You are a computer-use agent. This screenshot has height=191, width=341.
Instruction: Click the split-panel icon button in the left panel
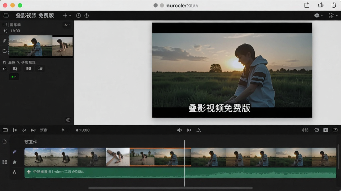(x=29, y=69)
